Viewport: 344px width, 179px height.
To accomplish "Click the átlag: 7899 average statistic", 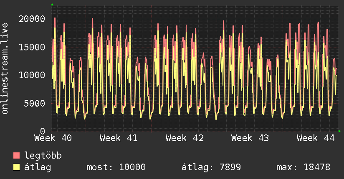I will coord(211,167).
